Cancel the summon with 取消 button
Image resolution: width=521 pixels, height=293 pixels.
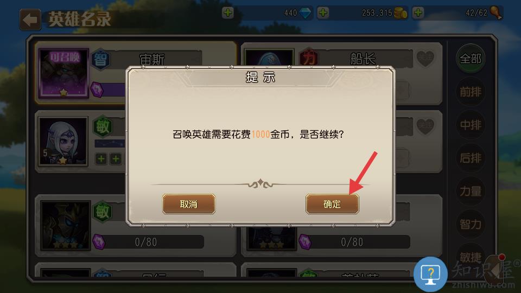pos(189,204)
